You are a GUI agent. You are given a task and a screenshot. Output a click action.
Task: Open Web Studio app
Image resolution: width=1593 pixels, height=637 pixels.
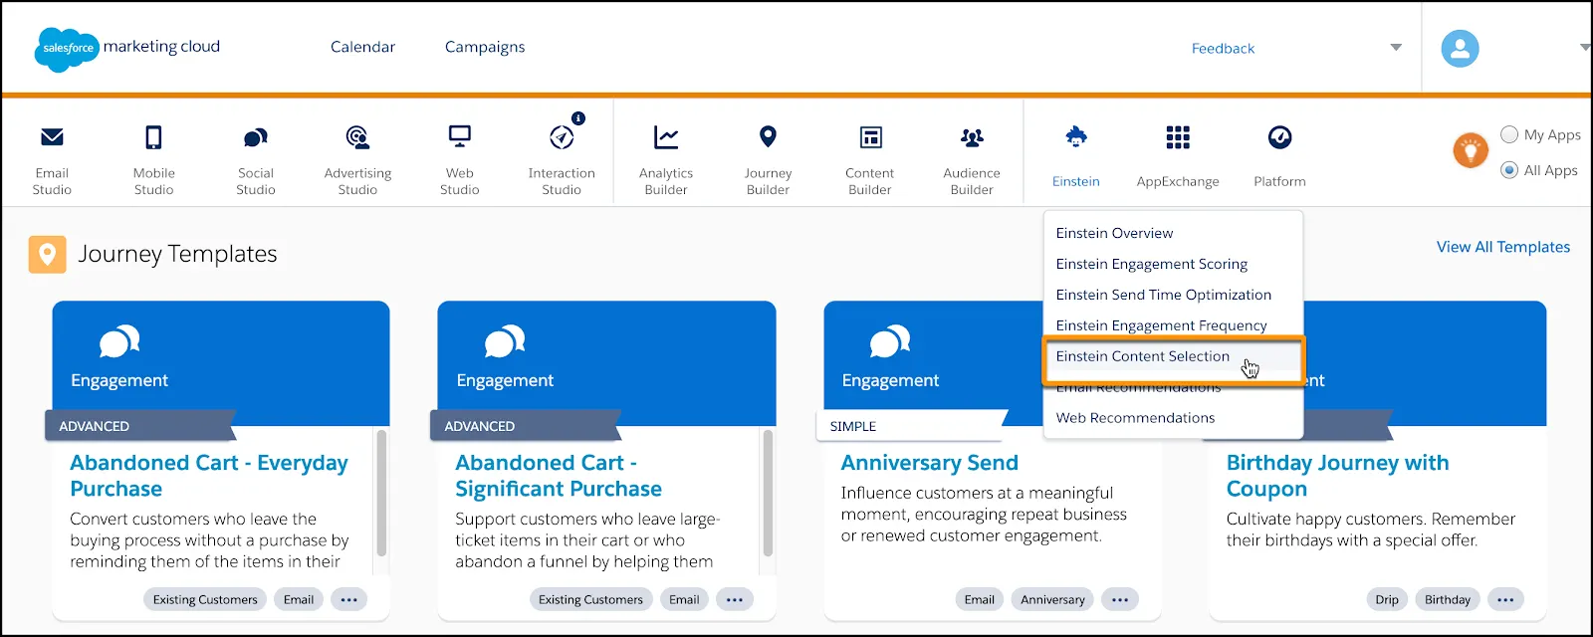click(459, 157)
